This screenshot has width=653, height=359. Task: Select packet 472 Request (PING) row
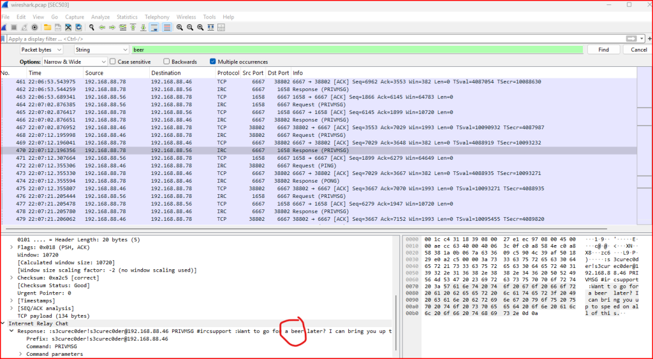coord(319,165)
